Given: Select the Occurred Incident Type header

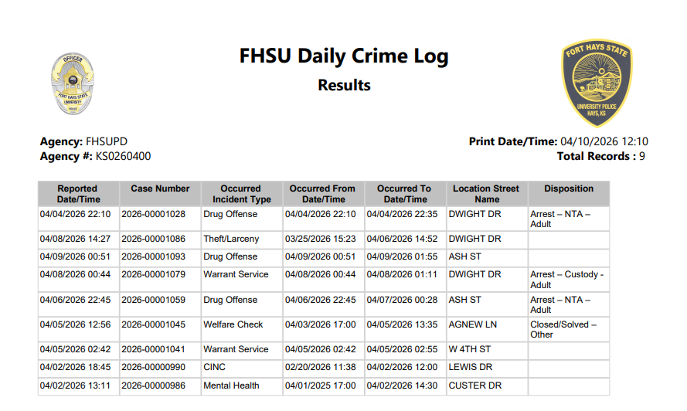Looking at the screenshot, I should tap(241, 193).
